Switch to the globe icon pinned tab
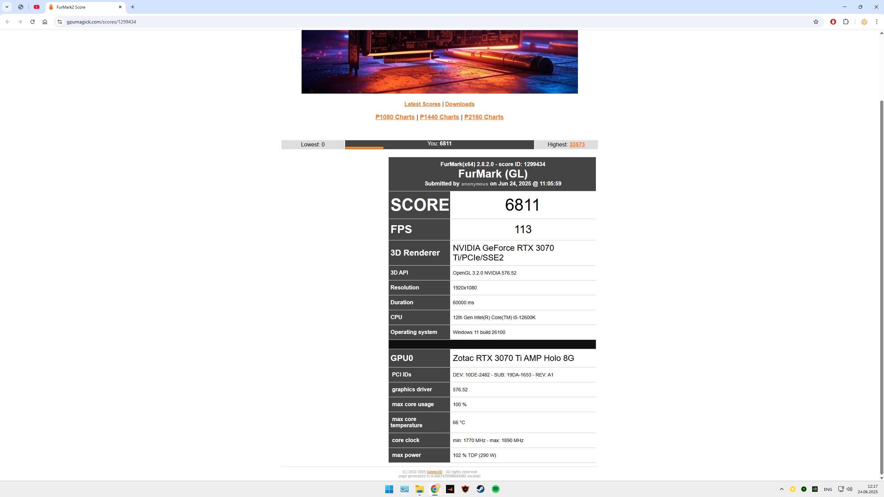Viewport: 884px width, 497px height. coord(21,7)
